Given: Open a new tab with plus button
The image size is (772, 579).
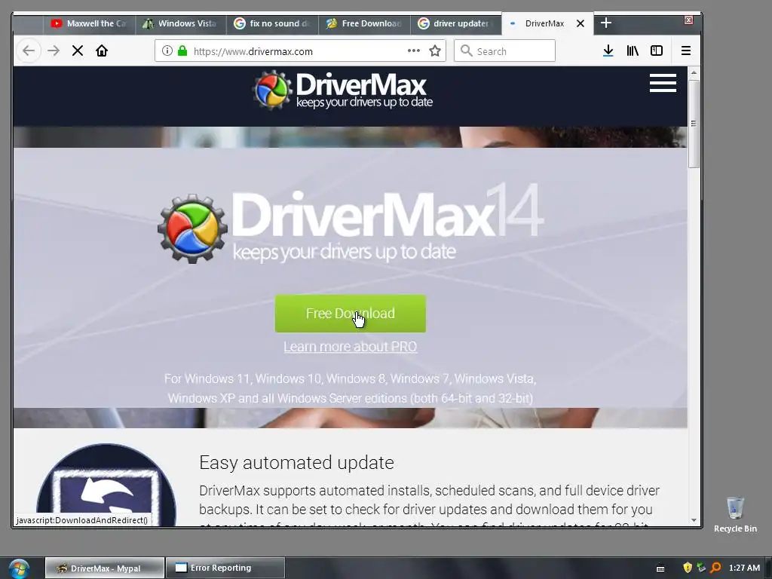Looking at the screenshot, I should click(x=606, y=23).
